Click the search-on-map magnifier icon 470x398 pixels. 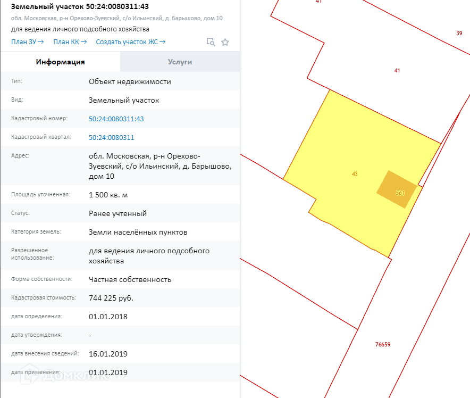point(211,42)
